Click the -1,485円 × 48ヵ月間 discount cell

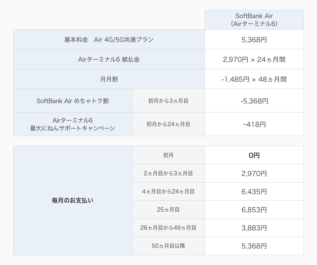point(254,79)
